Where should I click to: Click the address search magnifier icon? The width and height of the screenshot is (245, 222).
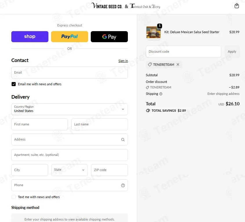(123, 140)
